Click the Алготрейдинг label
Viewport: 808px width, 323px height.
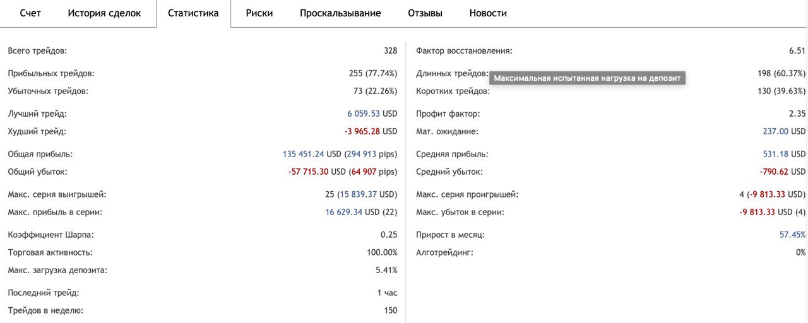coord(444,252)
